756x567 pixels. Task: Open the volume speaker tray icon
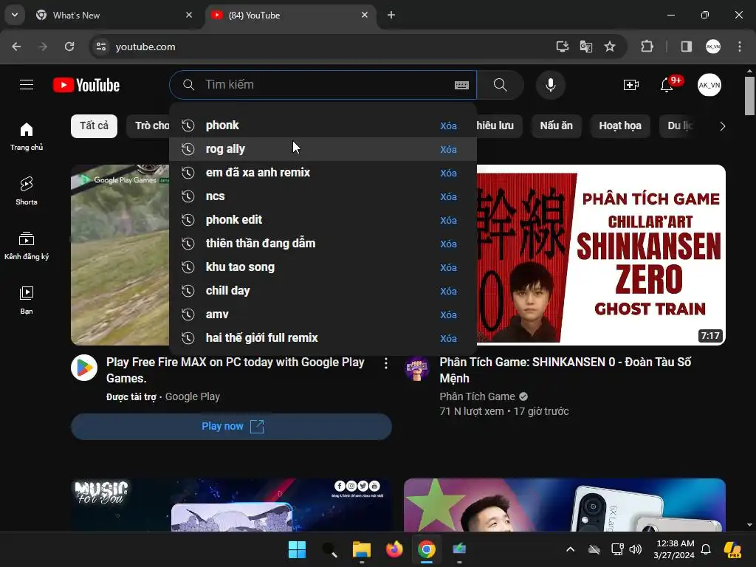click(x=636, y=549)
